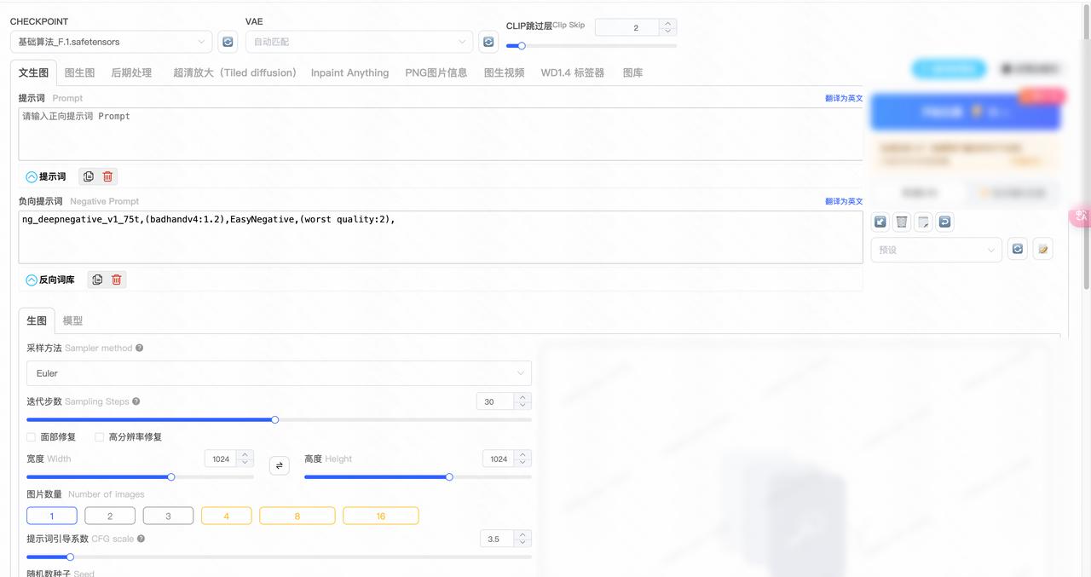This screenshot has width=1091, height=577.
Task: Click into the negative prompt text box
Action: click(x=441, y=237)
